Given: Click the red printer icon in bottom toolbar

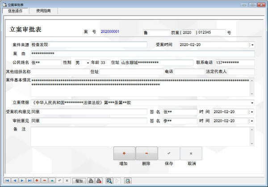Looking at the screenshot, I should point(99,181).
